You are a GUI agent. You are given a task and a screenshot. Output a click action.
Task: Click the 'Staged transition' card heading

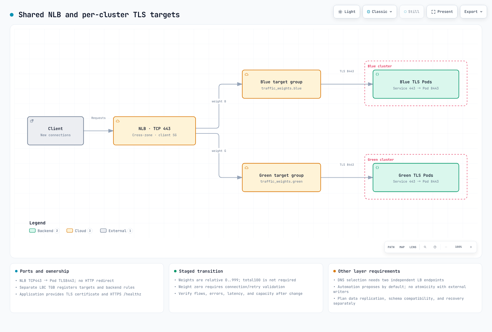201,271
